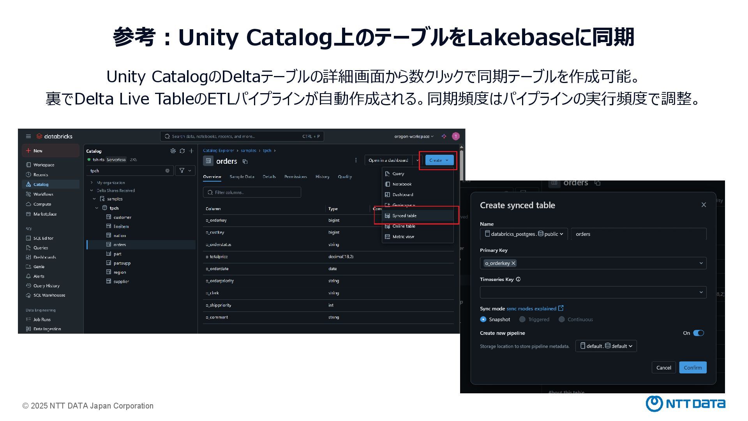Click the New button
Screen dimensions: 748x421
[51, 151]
